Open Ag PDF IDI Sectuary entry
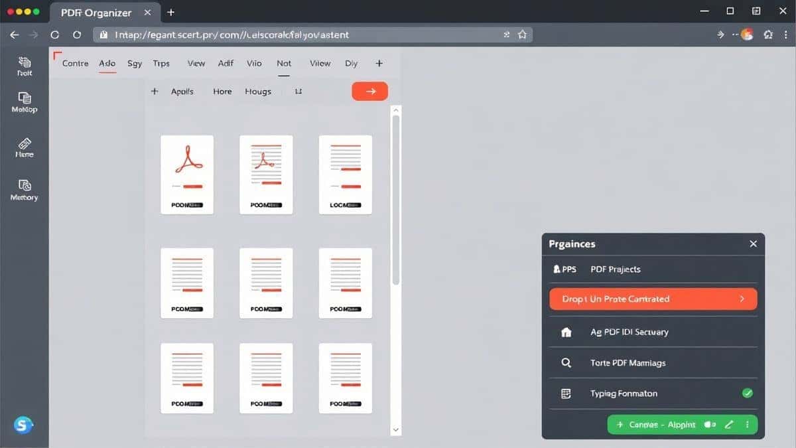 (x=653, y=332)
